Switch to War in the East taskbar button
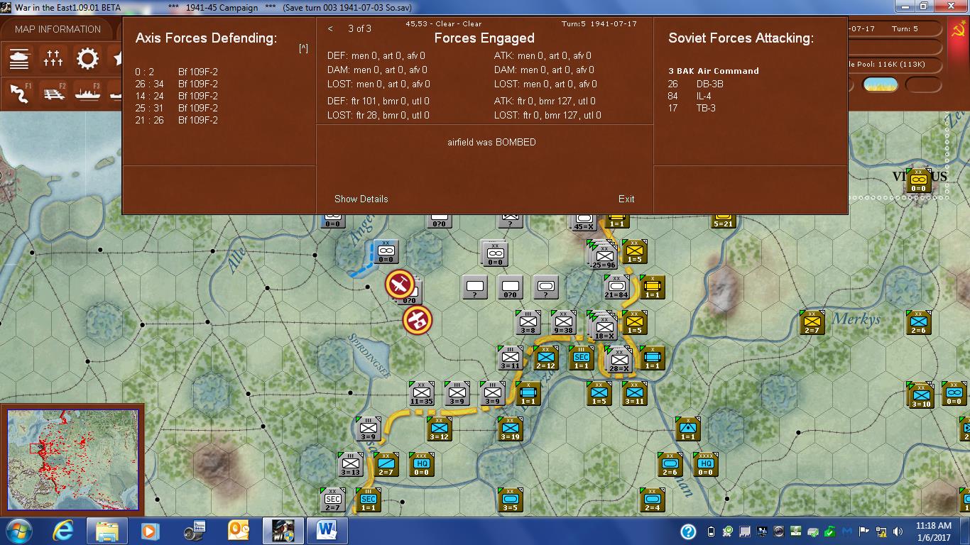The image size is (970, 545). 283,531
